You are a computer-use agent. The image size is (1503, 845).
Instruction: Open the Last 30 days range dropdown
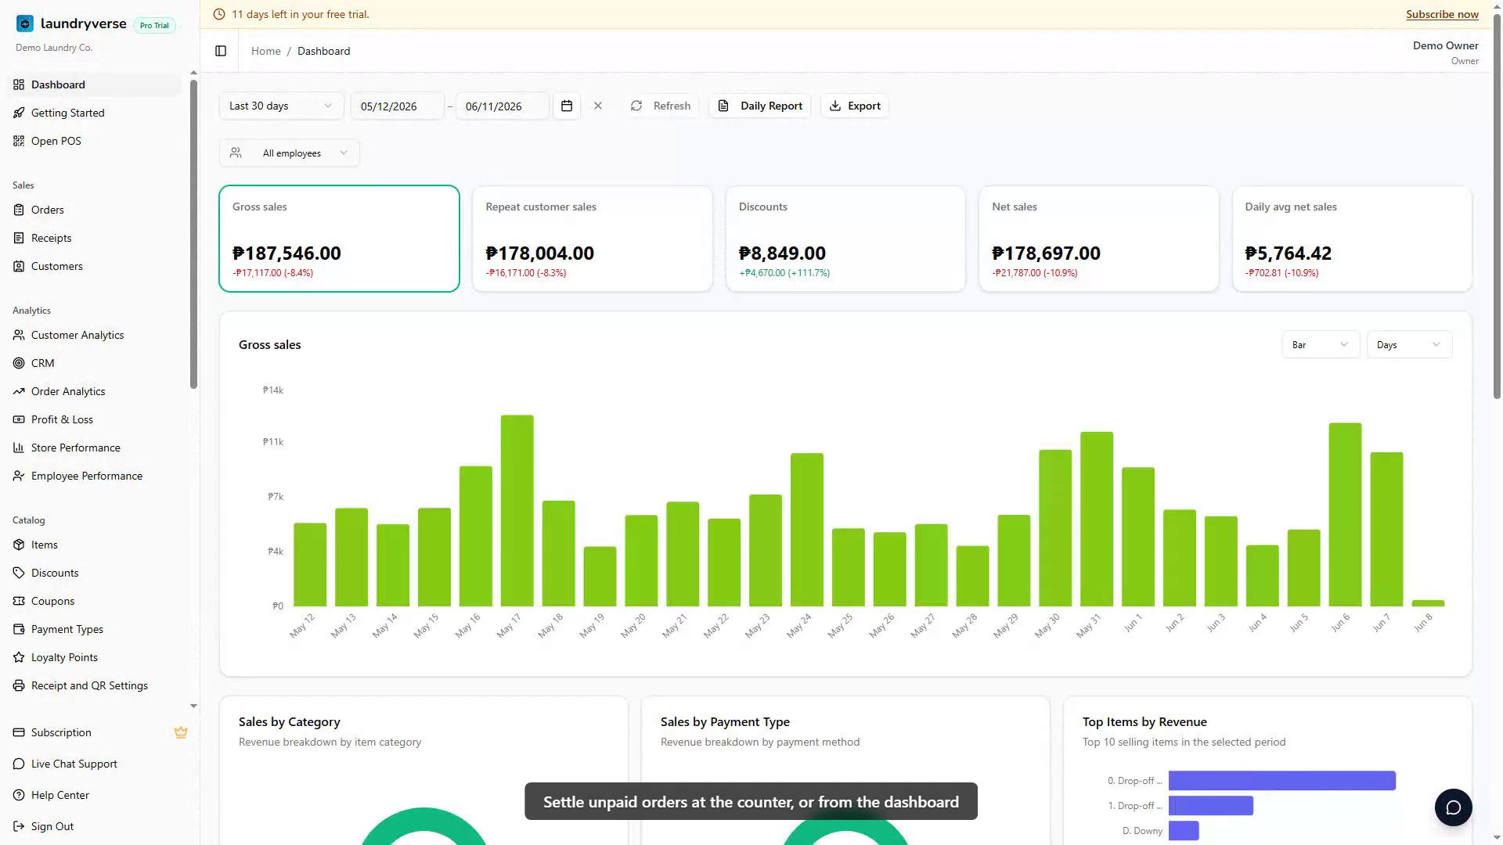point(281,106)
